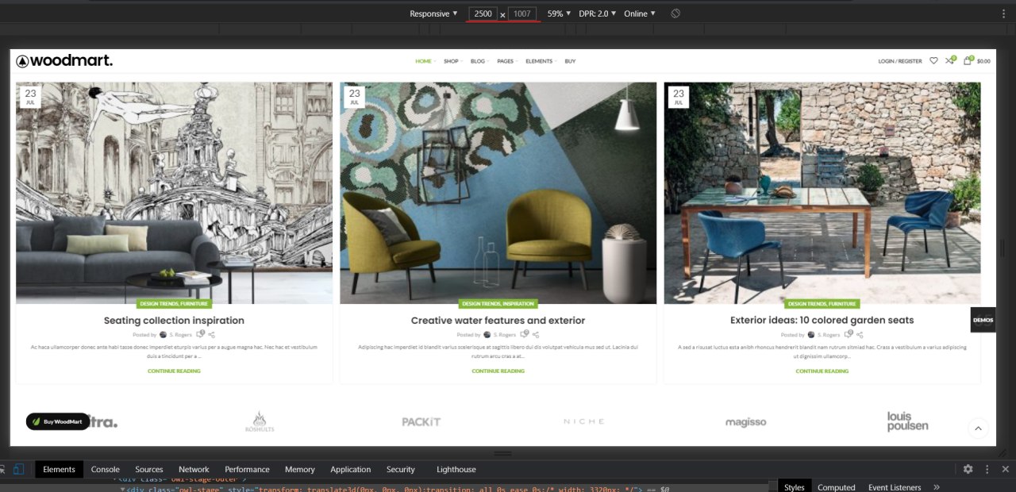The image size is (1016, 492).
Task: Switch to the Console tab
Action: [105, 469]
